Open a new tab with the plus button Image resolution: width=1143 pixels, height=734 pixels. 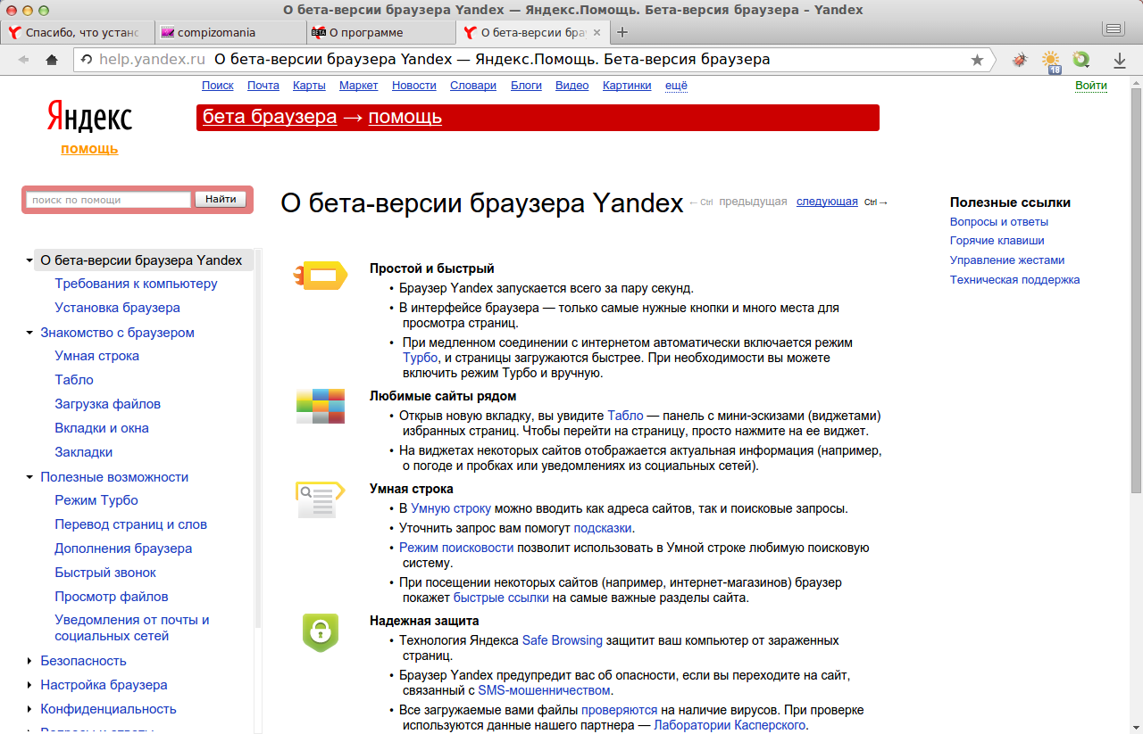[x=622, y=33]
